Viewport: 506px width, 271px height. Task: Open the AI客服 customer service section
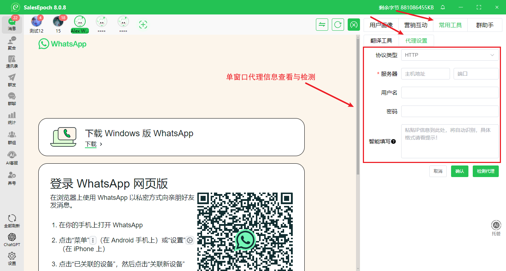(x=12, y=158)
